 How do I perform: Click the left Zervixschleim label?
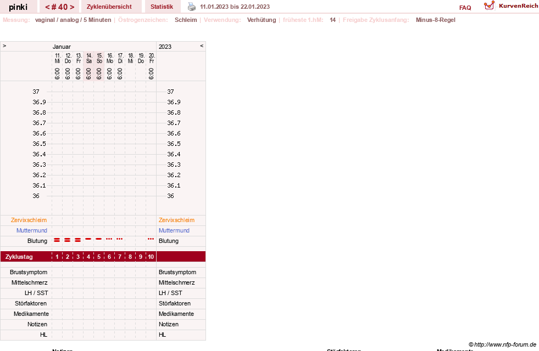click(29, 220)
